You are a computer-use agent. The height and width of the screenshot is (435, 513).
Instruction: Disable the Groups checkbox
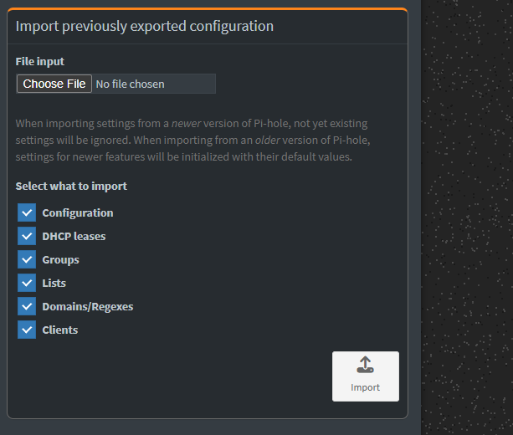(x=27, y=259)
